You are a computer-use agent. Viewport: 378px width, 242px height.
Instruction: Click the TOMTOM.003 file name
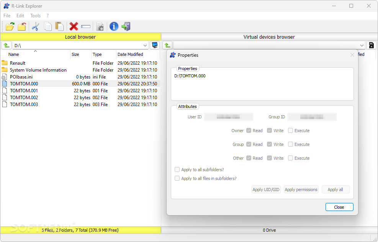(x=24, y=105)
